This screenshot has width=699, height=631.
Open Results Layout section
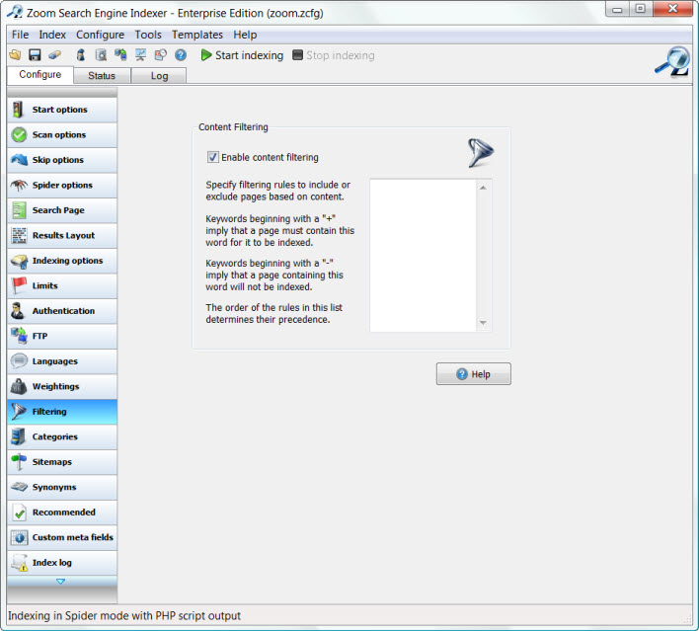click(62, 235)
